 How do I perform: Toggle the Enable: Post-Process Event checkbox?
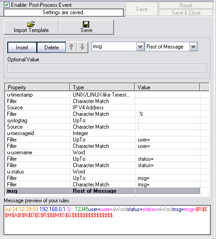click(6, 5)
